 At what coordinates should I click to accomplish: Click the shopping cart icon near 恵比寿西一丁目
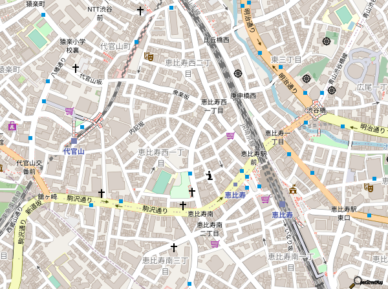click(230, 135)
